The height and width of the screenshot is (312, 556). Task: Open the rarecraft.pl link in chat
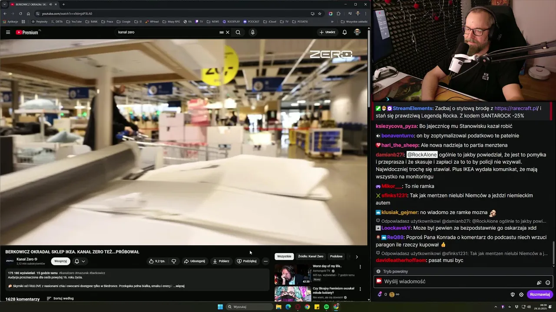tap(516, 108)
